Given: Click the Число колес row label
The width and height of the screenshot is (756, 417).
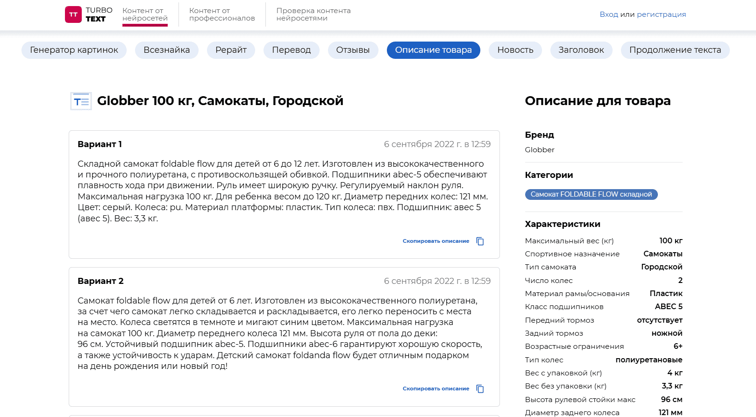Looking at the screenshot, I should pos(549,281).
